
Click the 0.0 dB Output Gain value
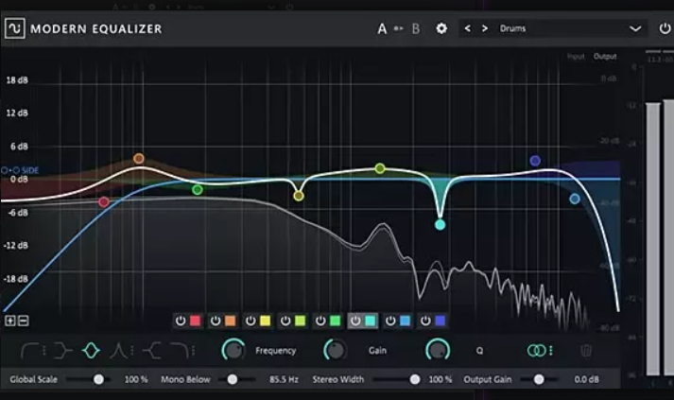(x=586, y=379)
